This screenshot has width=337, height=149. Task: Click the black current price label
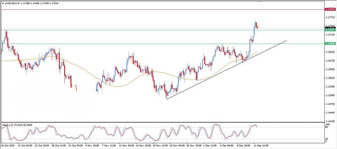pos(330,28)
